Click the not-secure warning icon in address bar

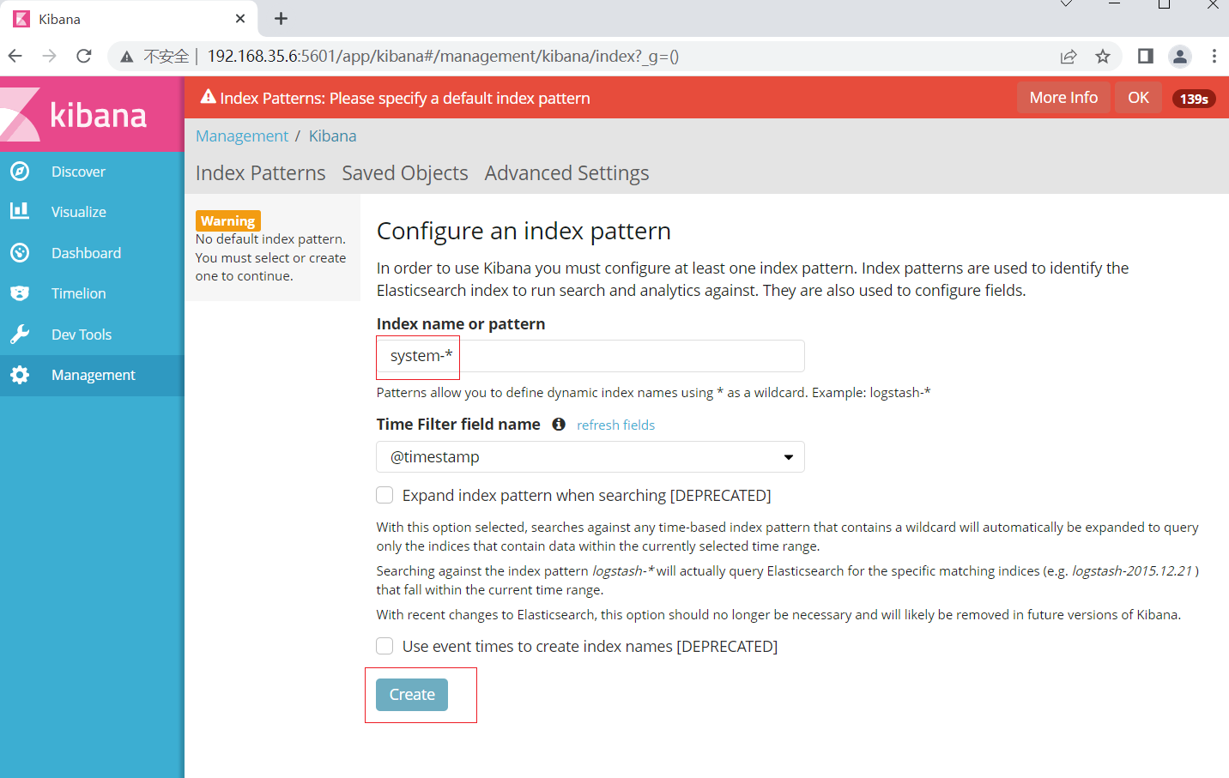click(x=127, y=57)
